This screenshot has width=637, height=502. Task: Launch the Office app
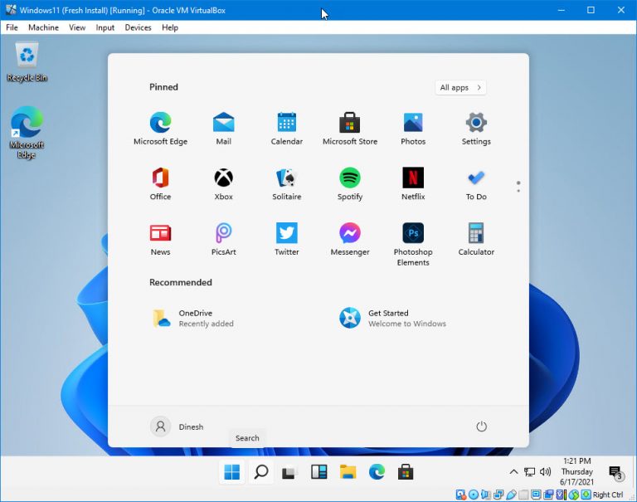[x=160, y=183]
